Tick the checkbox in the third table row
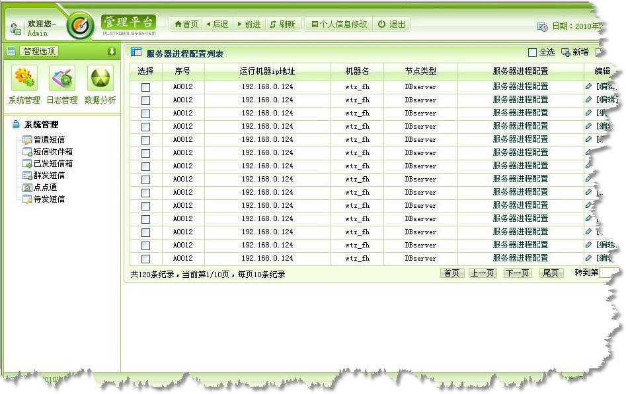Screen dimensions: 626x394 (145, 114)
